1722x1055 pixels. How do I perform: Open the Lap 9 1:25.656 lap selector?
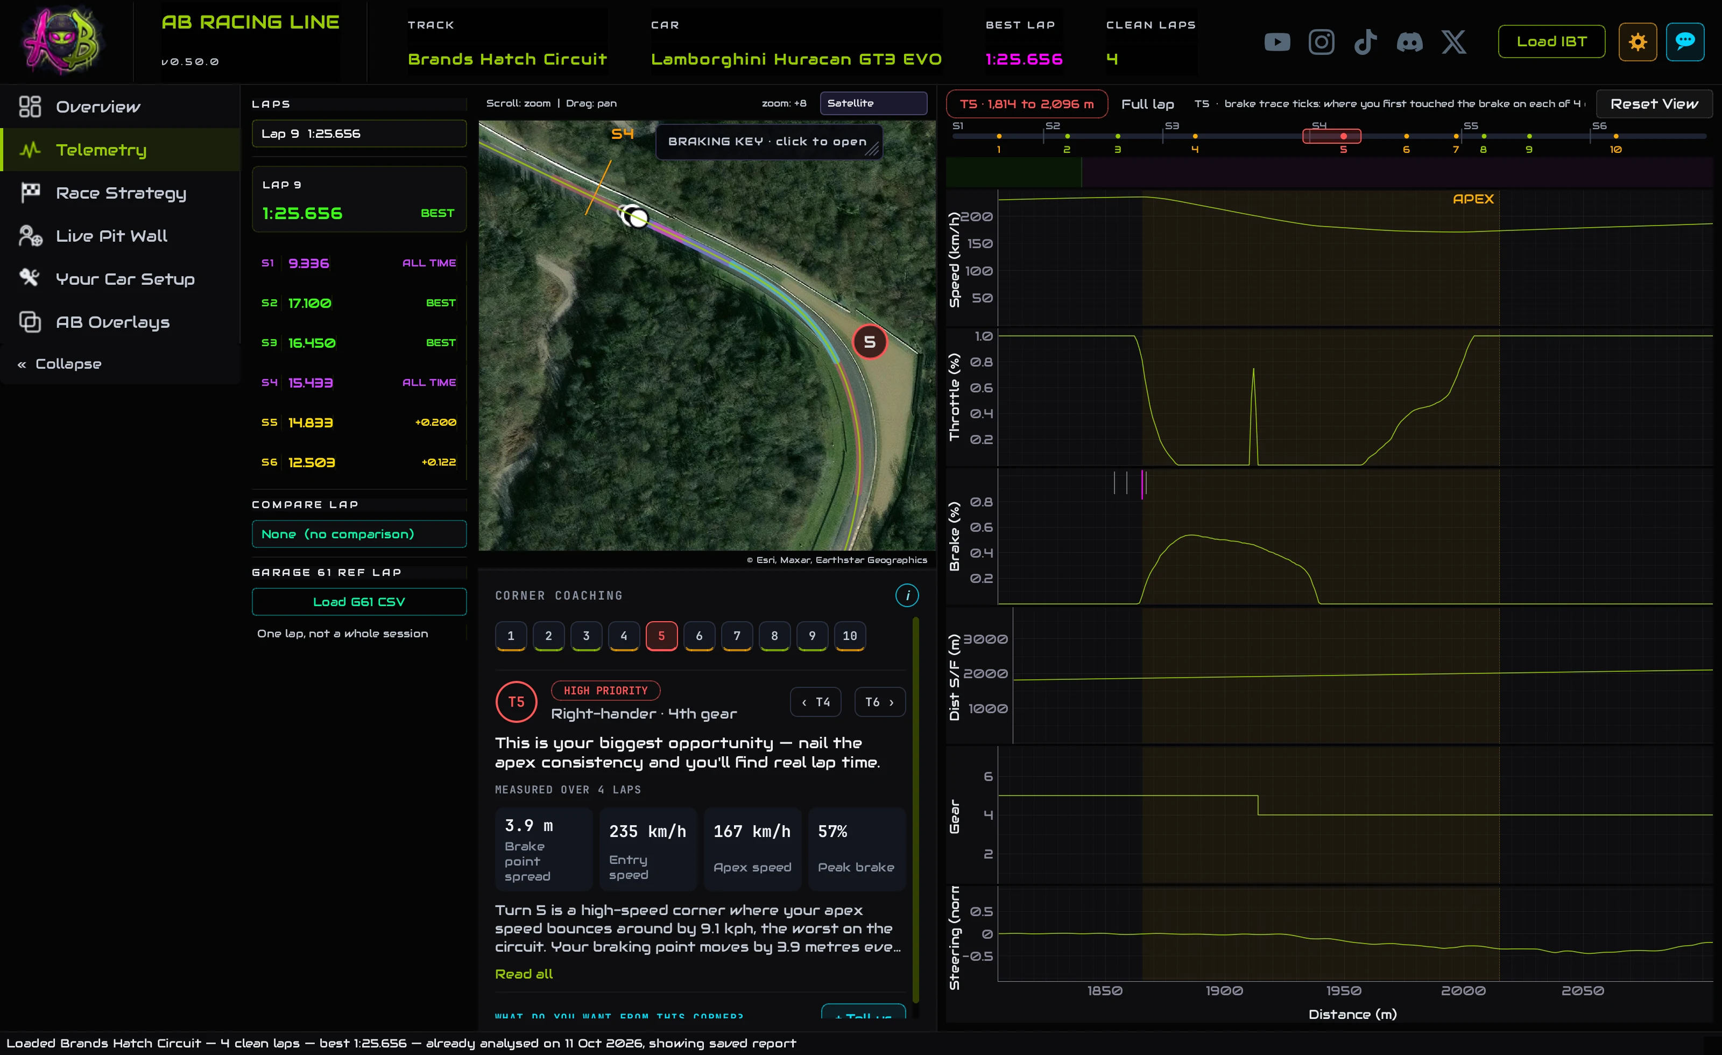click(358, 133)
